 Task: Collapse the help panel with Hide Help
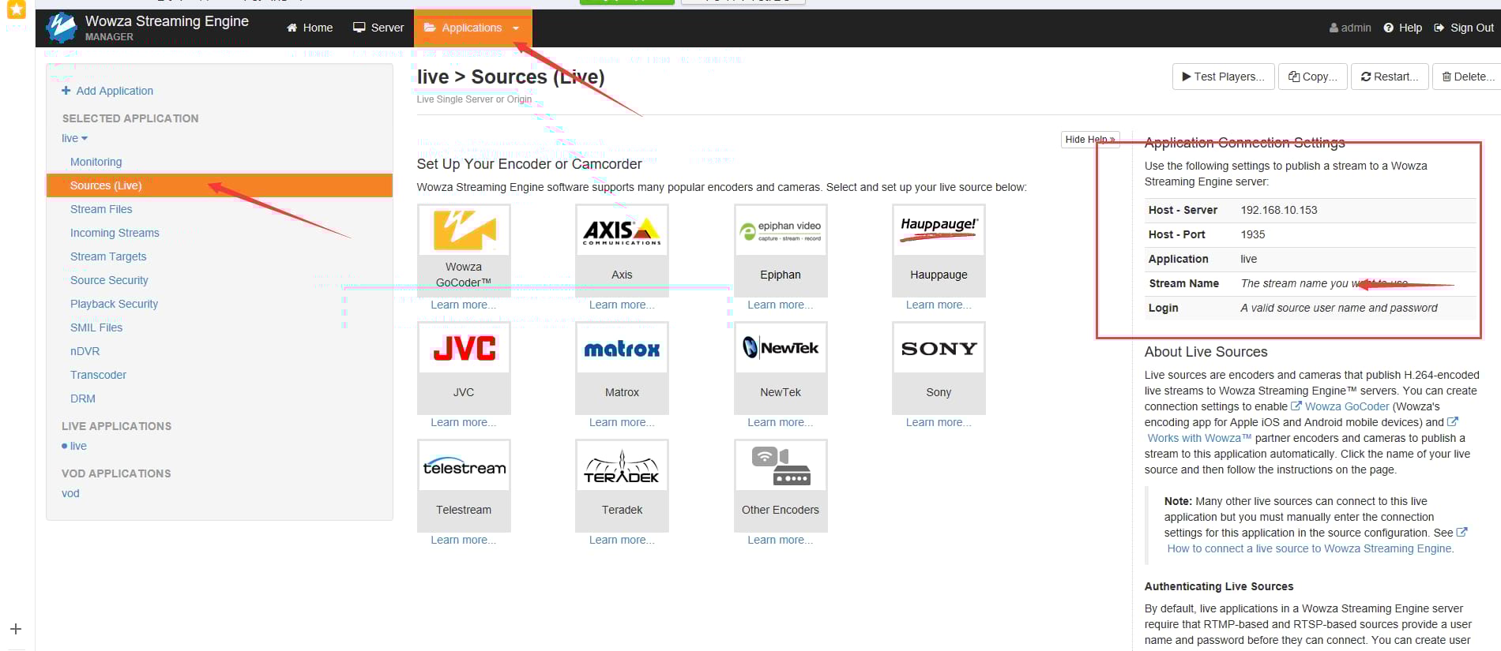click(1089, 140)
